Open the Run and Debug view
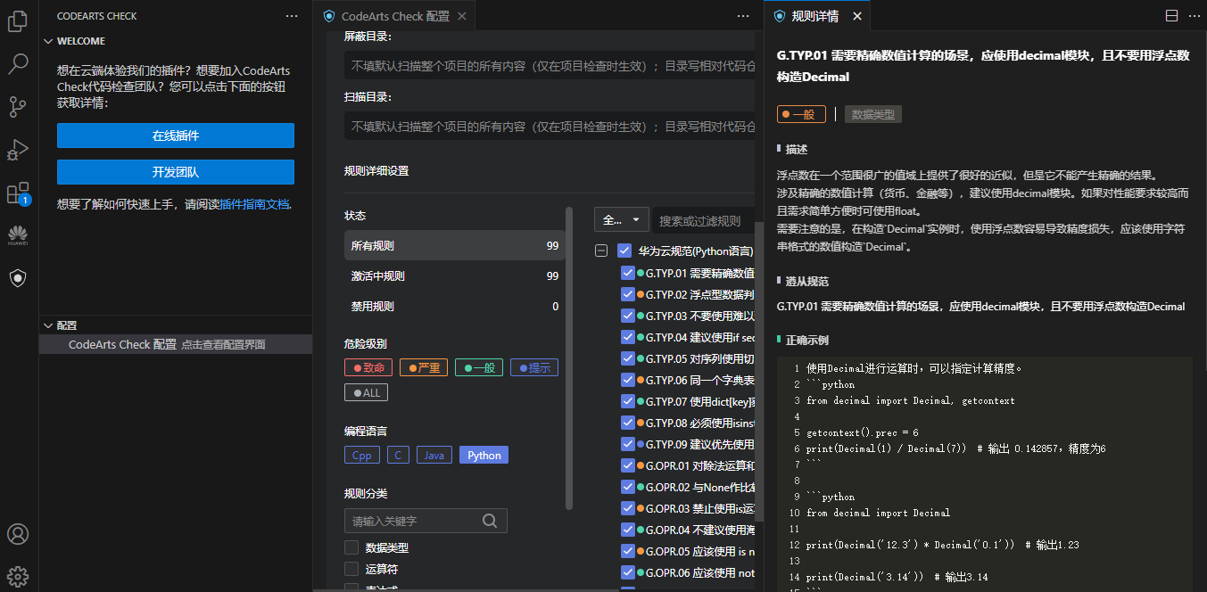Image resolution: width=1207 pixels, height=592 pixels. pyautogui.click(x=18, y=150)
